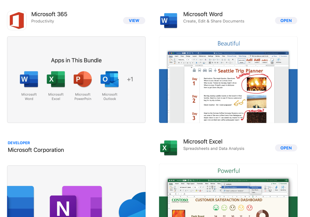Image resolution: width=310 pixels, height=217 pixels.
Task: Select the Excel icon in Apps in This Bundle
Action: [56, 79]
